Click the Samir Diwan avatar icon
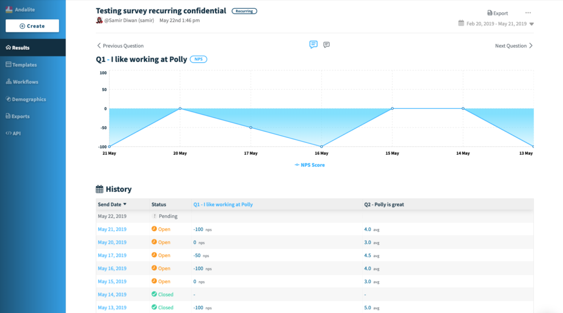Screen dimensions: 563x313 point(99,20)
